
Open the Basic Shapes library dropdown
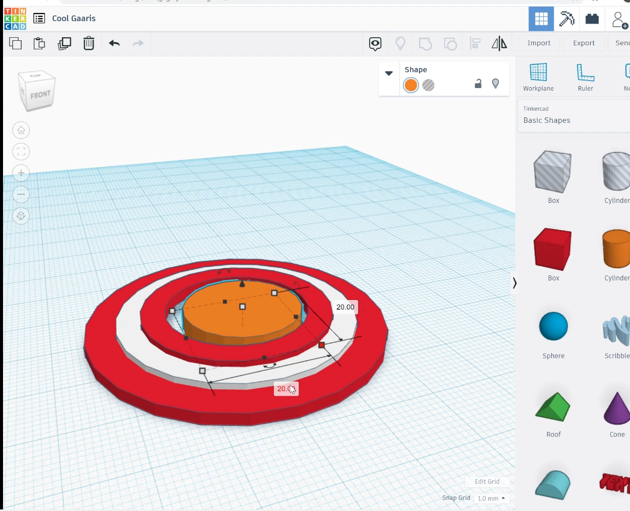click(574, 116)
